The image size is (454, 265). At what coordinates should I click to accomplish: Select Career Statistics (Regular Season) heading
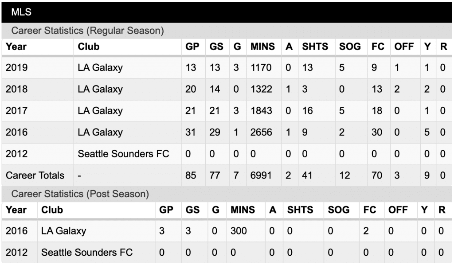point(87,31)
